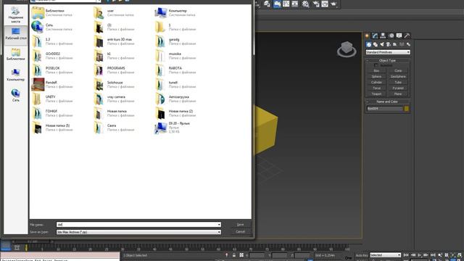
Task: Switch to the Modify command panel tab
Action: pos(376,36)
